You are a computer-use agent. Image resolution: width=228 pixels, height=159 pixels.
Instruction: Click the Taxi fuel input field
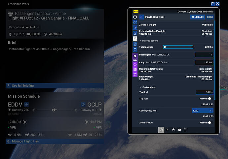pyautogui.click(x=205, y=92)
